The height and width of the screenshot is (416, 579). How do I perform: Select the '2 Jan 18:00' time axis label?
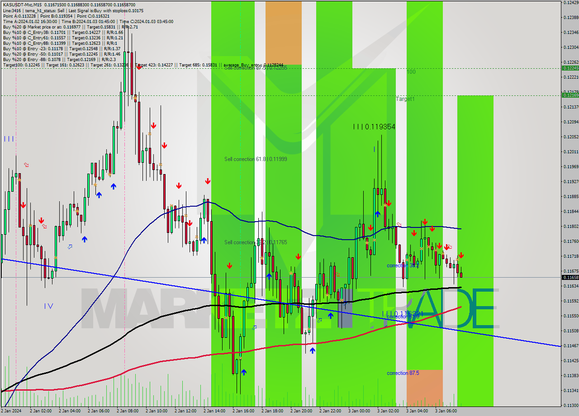[x=272, y=411]
